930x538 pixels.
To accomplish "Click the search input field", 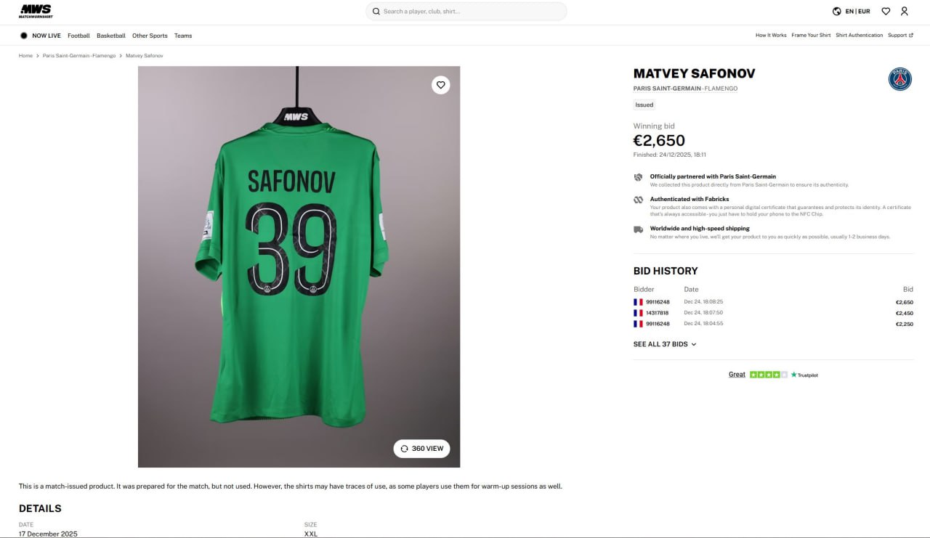I will pyautogui.click(x=472, y=12).
